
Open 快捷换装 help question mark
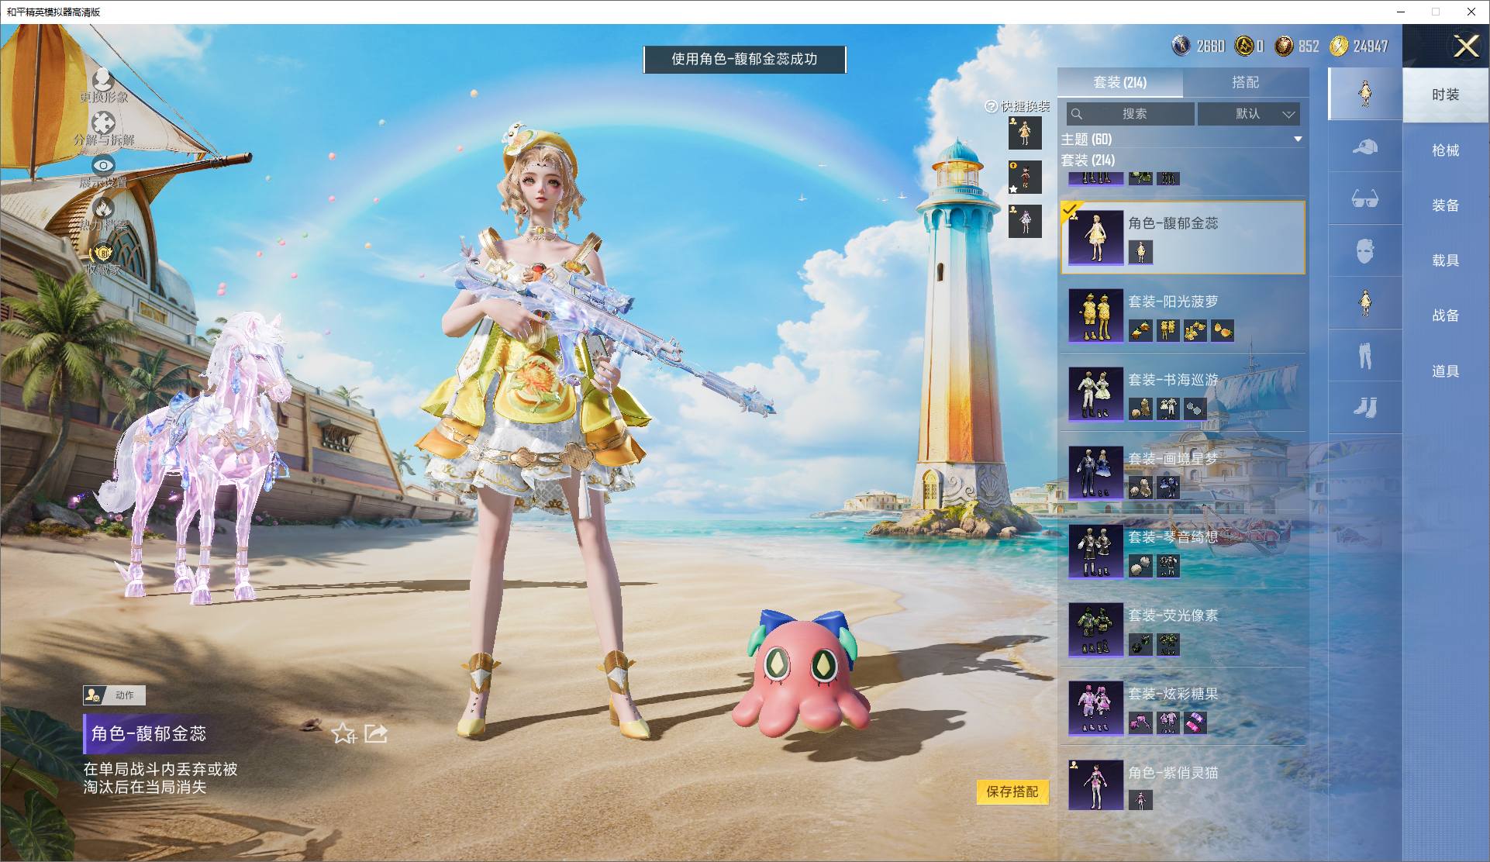[991, 106]
